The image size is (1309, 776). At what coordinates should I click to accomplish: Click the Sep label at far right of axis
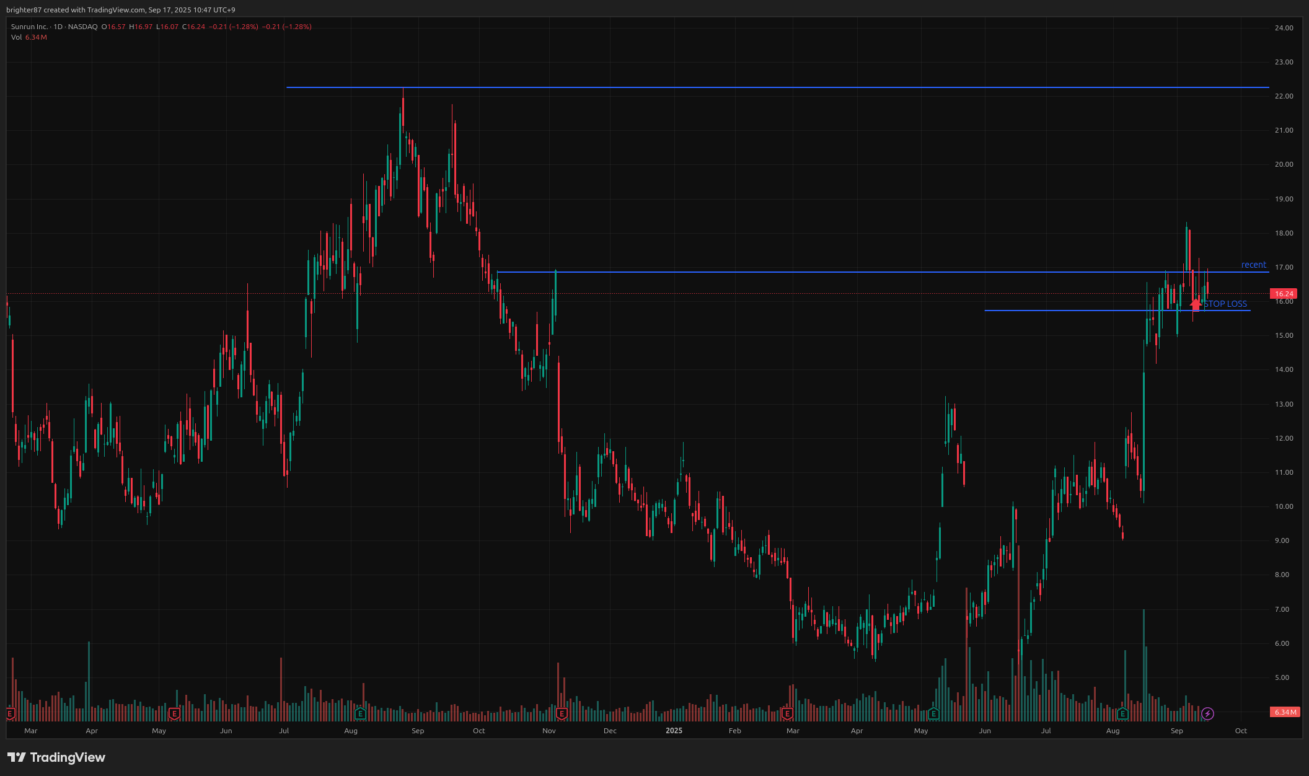point(1176,731)
